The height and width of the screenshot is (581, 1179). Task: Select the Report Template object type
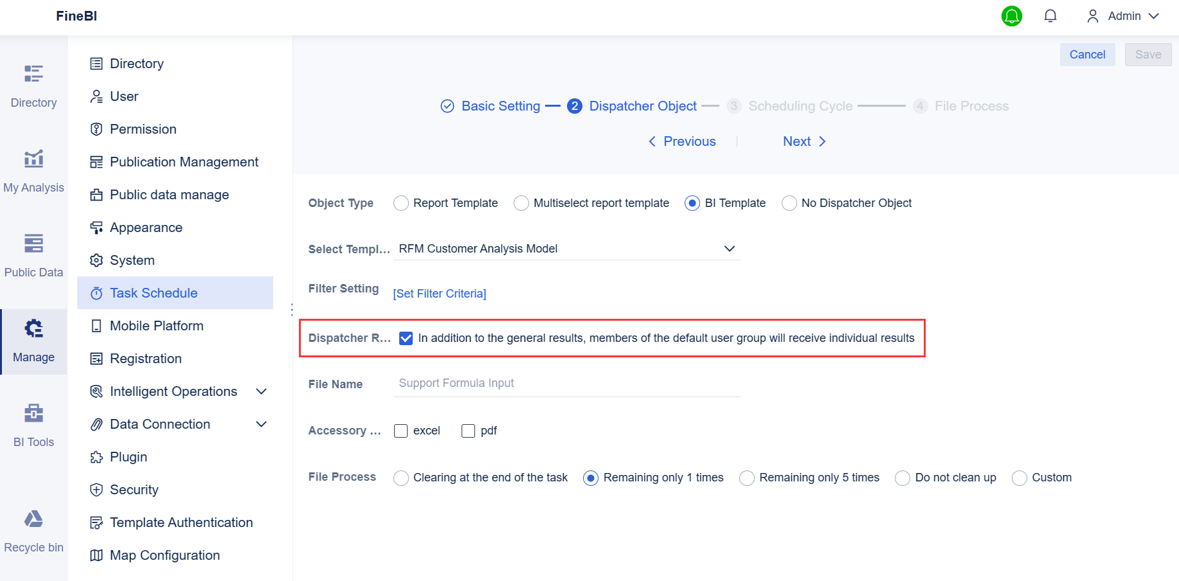pos(401,202)
